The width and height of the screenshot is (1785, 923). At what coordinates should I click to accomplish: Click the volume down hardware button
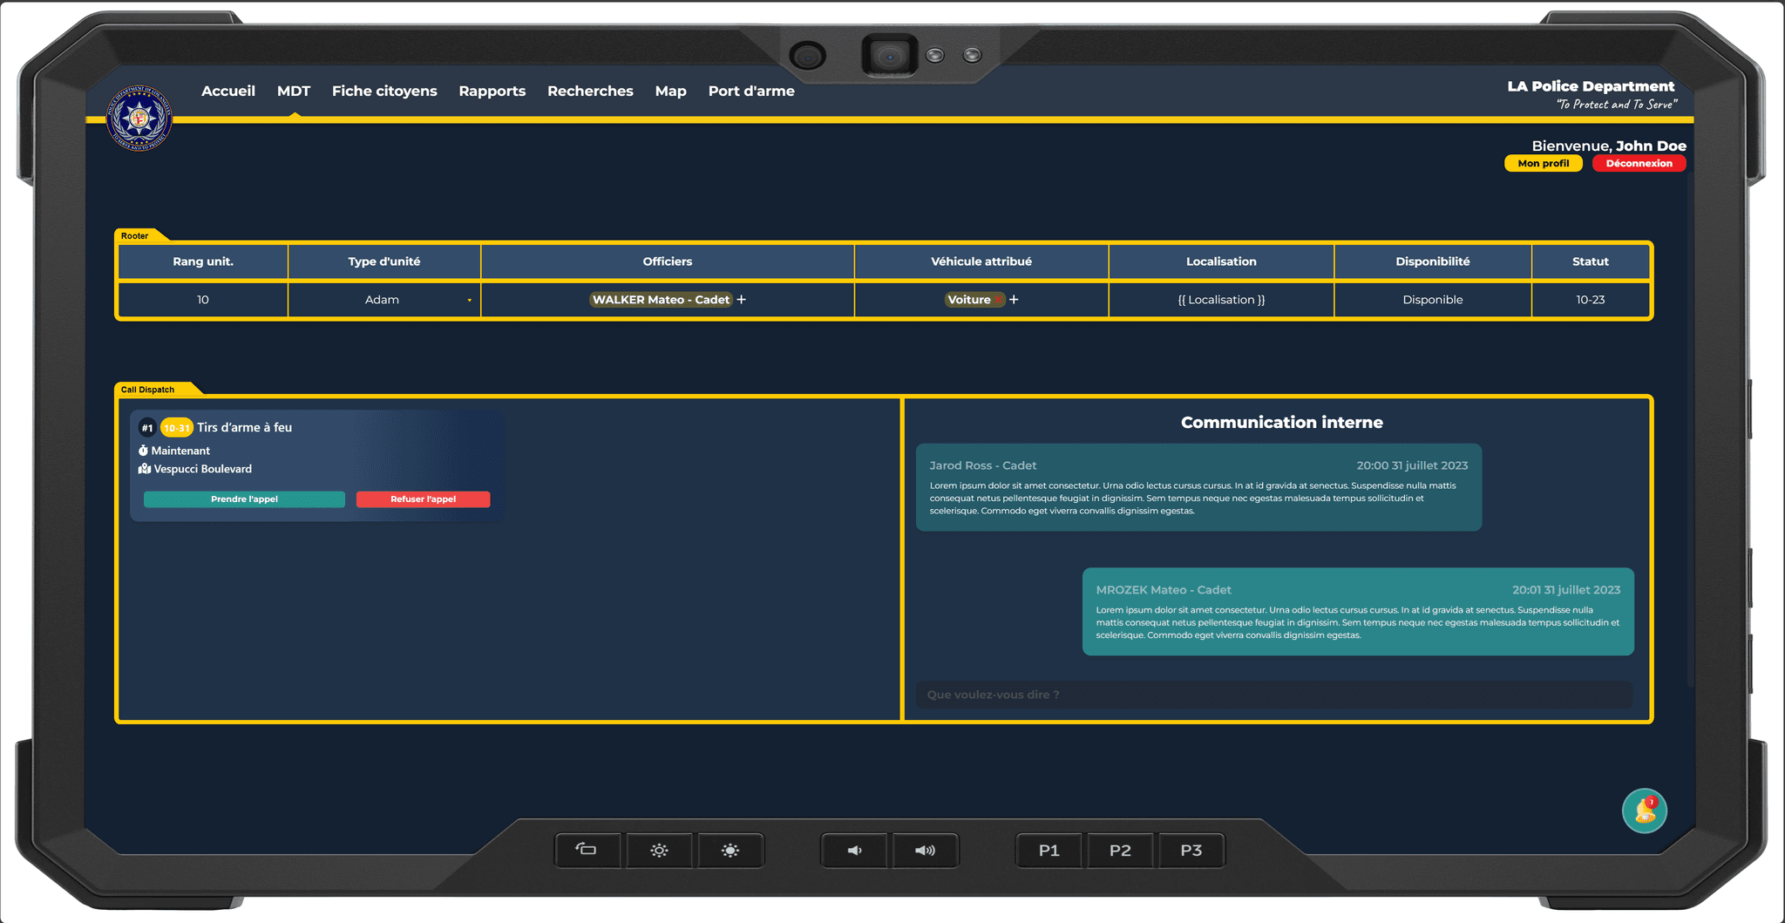[x=854, y=850]
